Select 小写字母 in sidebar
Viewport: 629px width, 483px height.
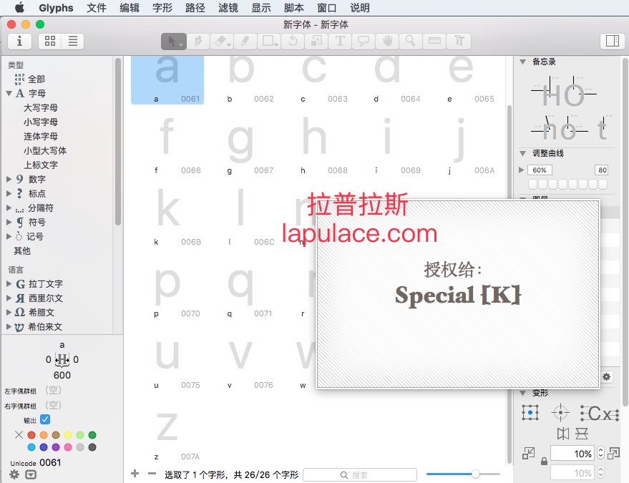click(41, 122)
